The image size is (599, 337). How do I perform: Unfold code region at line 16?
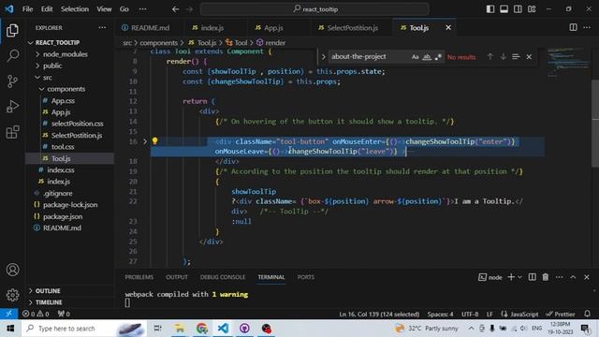(145, 141)
